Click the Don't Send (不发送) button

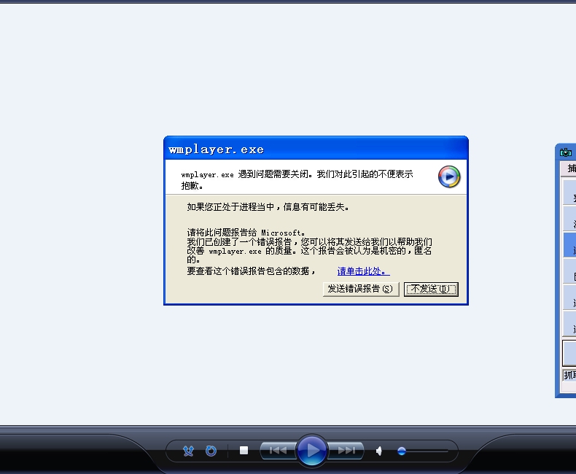(431, 290)
